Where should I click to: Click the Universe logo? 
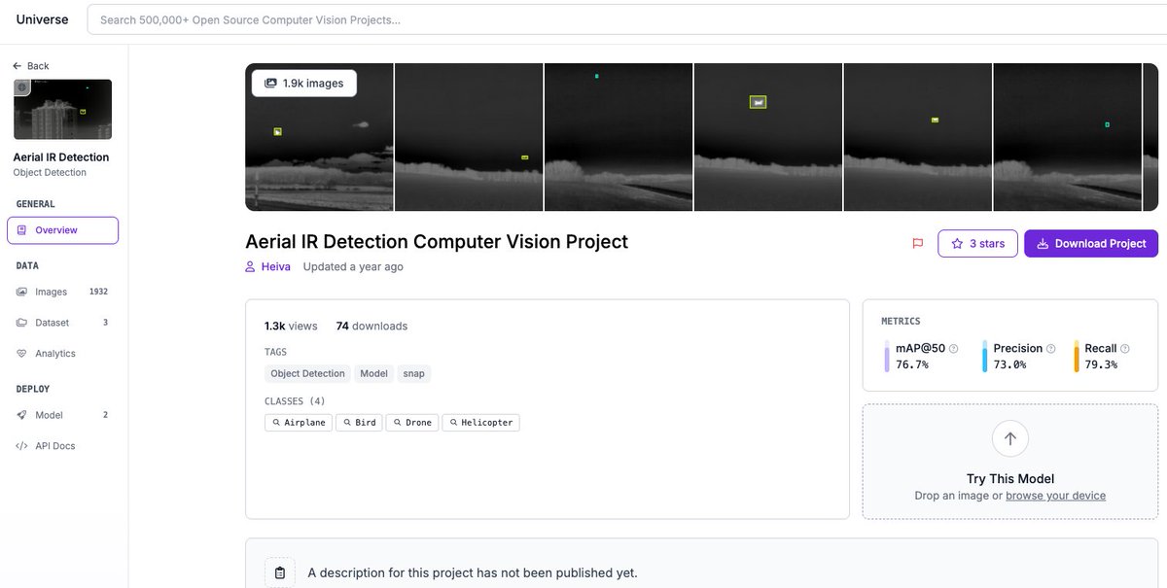42,19
